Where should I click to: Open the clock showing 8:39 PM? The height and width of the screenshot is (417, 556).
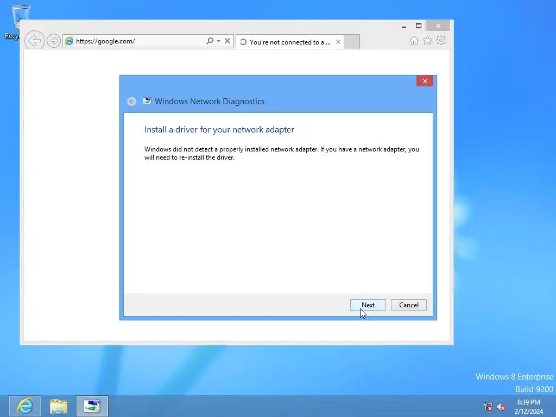click(528, 407)
